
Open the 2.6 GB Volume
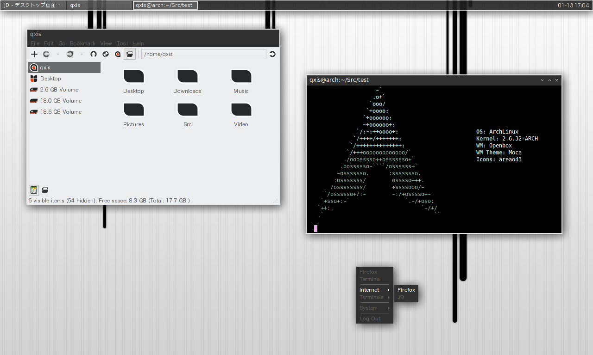point(64,90)
